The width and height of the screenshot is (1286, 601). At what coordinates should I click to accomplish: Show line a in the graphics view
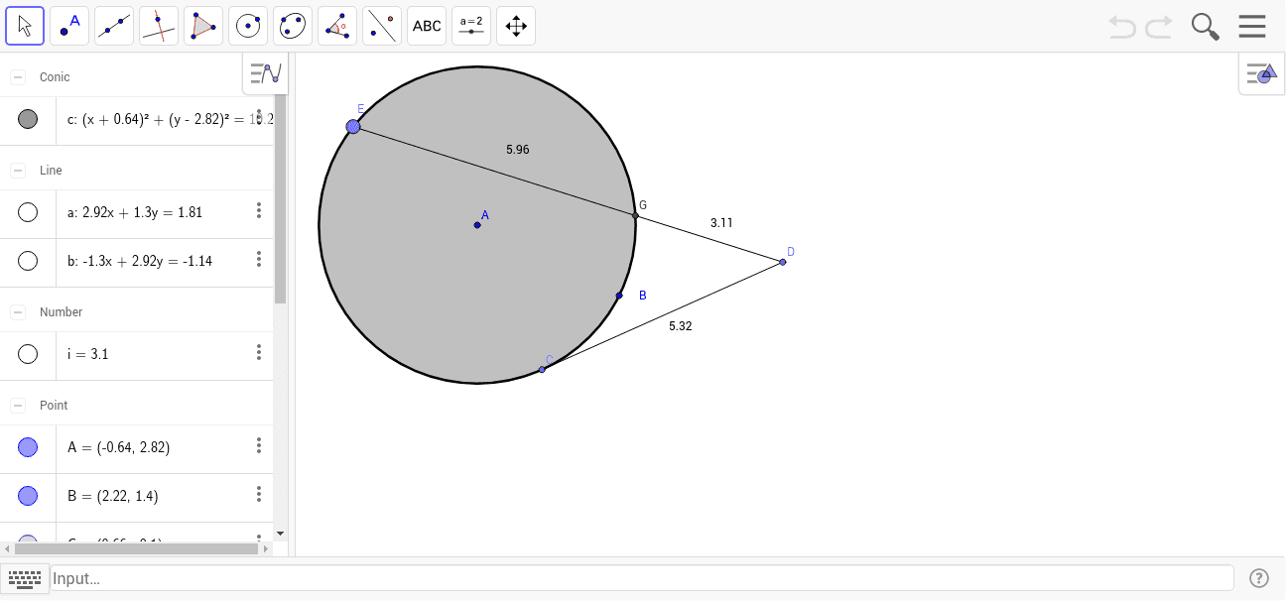28,212
